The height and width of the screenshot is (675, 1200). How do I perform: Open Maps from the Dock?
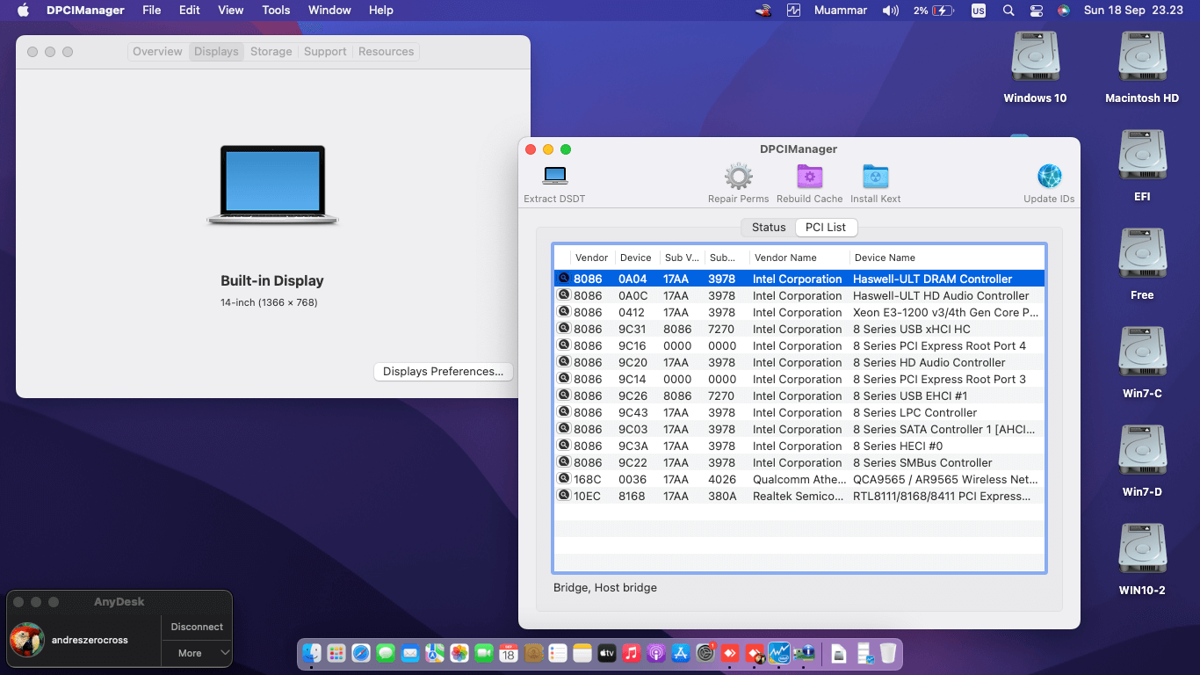click(x=435, y=653)
